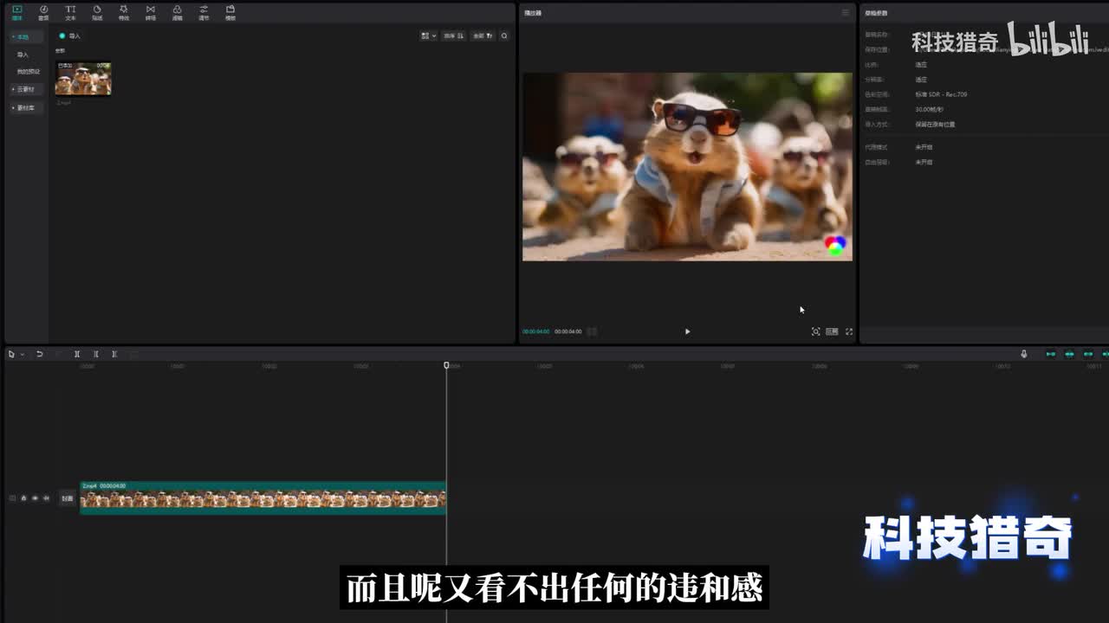1109x623 pixels.
Task: Open the Audio tab in top toolbar
Action: coord(43,12)
